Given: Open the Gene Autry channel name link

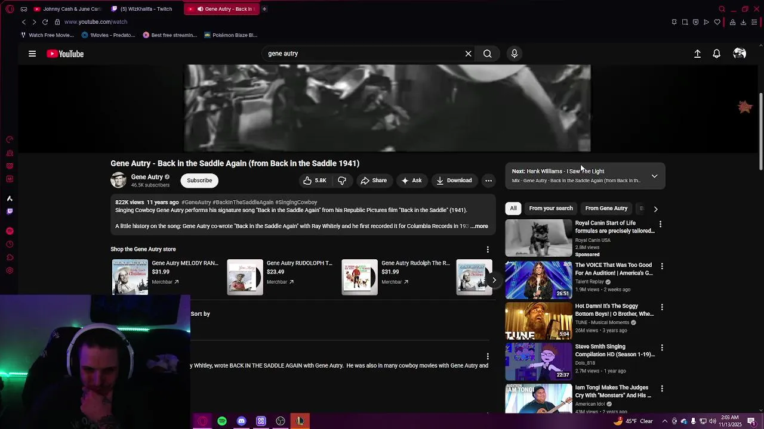Looking at the screenshot, I should 147,177.
